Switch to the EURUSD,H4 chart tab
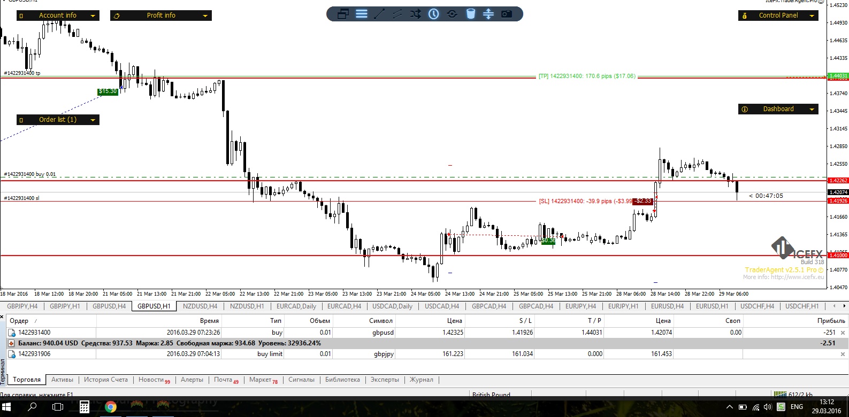The image size is (849, 417). coord(667,306)
